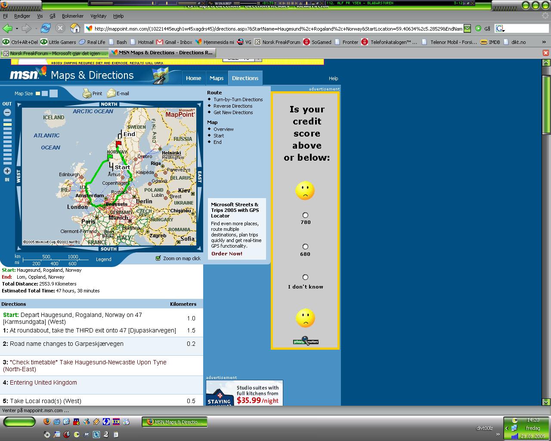Screen dimensions: 551x441
Task: Close the current tab with the red X
Action: [546, 53]
